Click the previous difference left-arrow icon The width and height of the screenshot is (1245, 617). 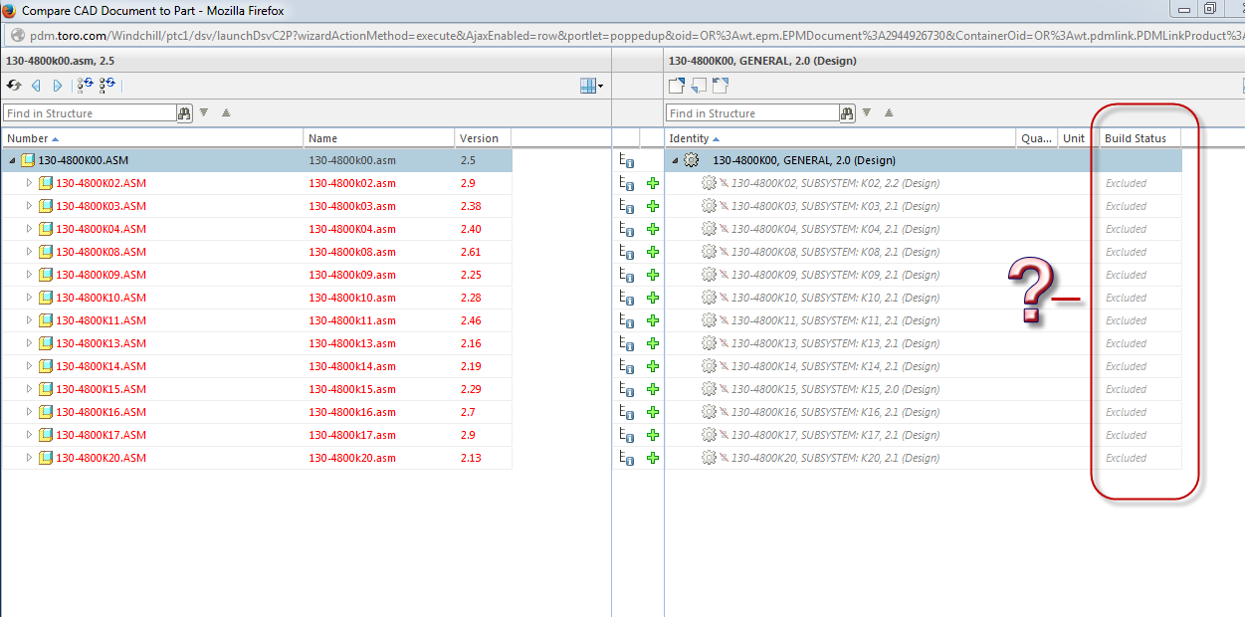click(x=37, y=86)
